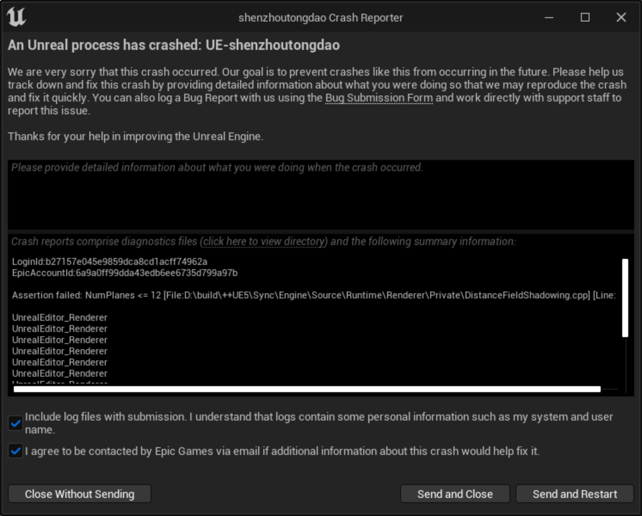Choose Send and Close

[x=455, y=494]
